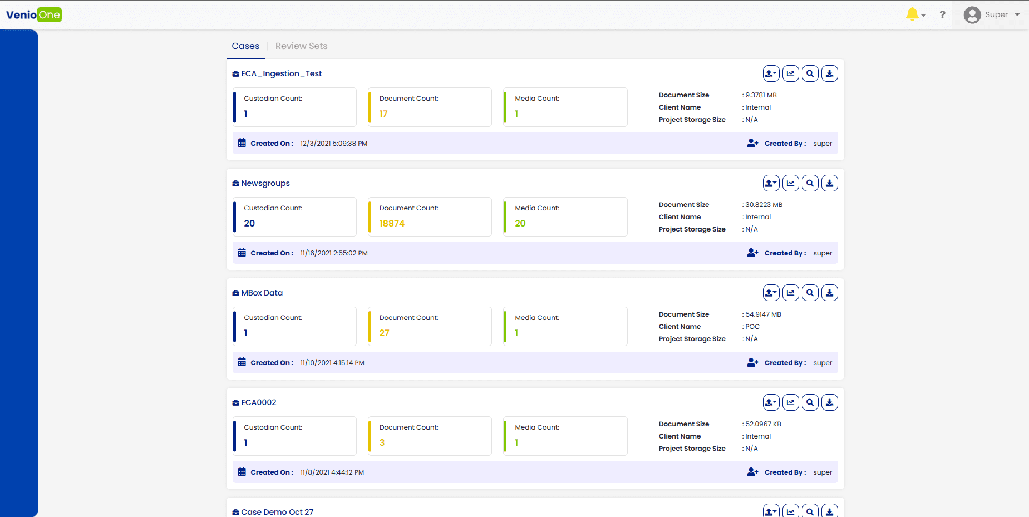Open the chart report icon for ECA_Ingestion_Test
The image size is (1029, 517).
pyautogui.click(x=790, y=73)
